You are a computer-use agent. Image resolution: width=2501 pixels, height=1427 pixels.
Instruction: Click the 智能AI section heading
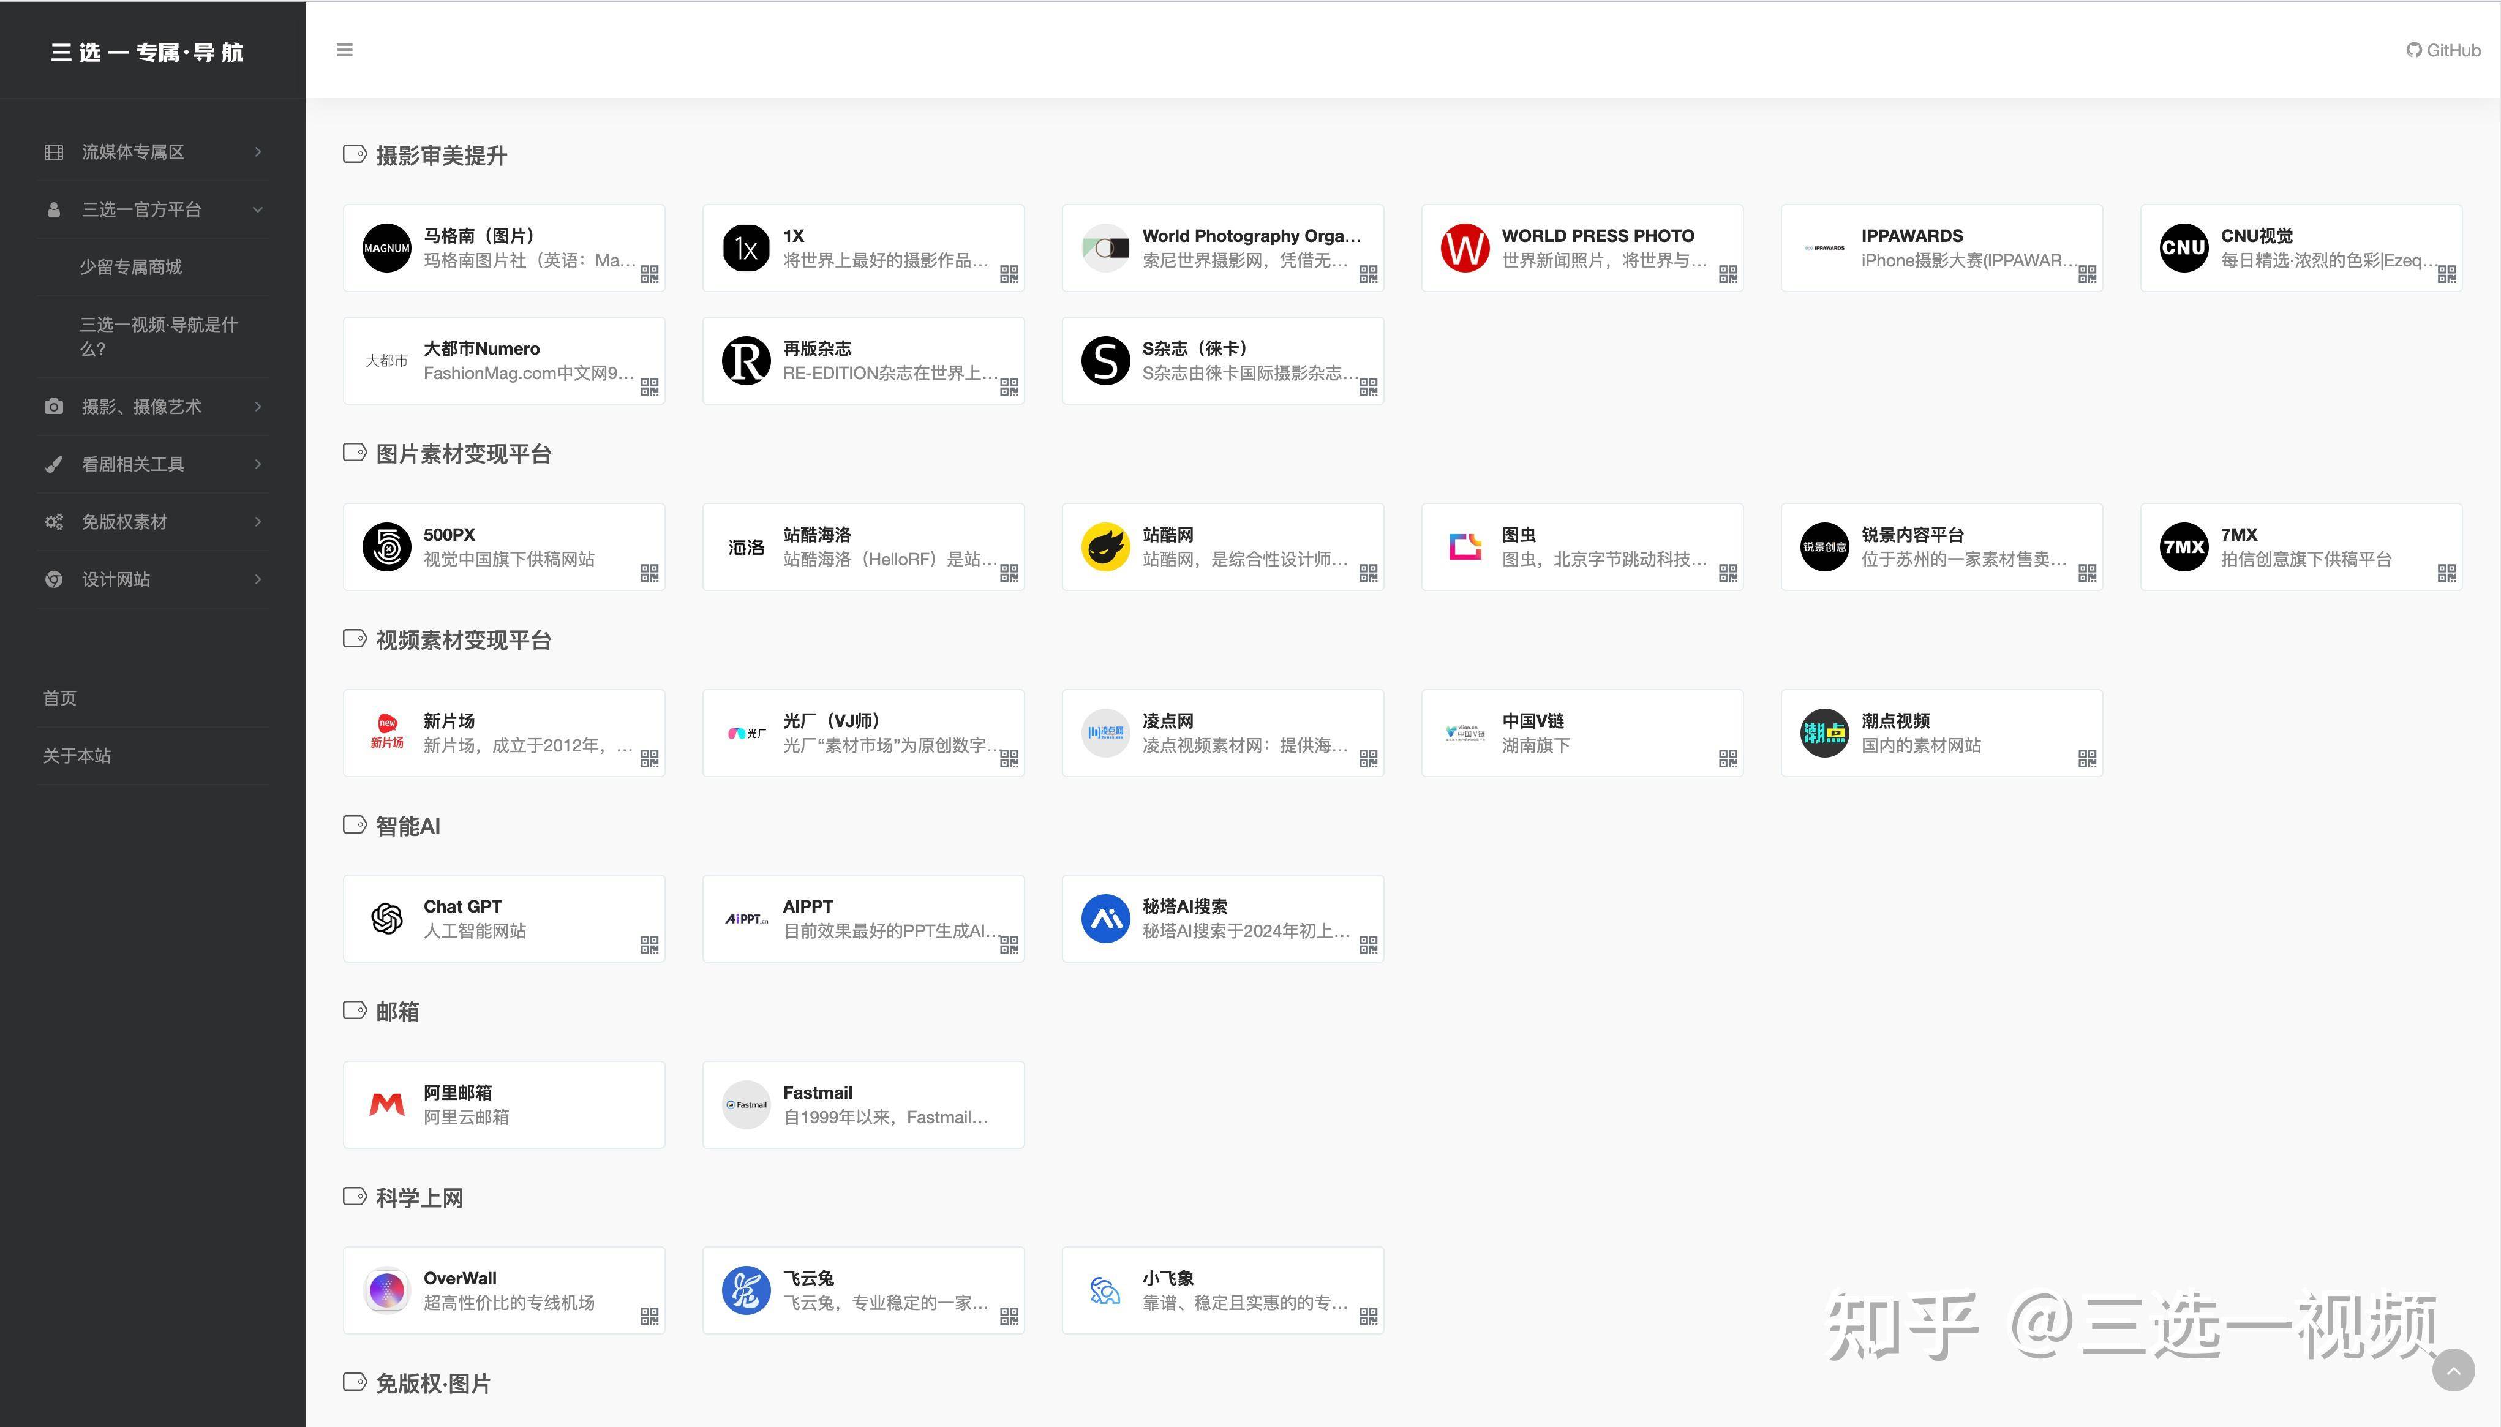coord(408,826)
